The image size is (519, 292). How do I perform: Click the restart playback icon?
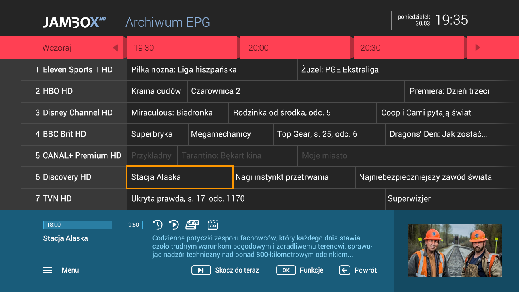[174, 225]
